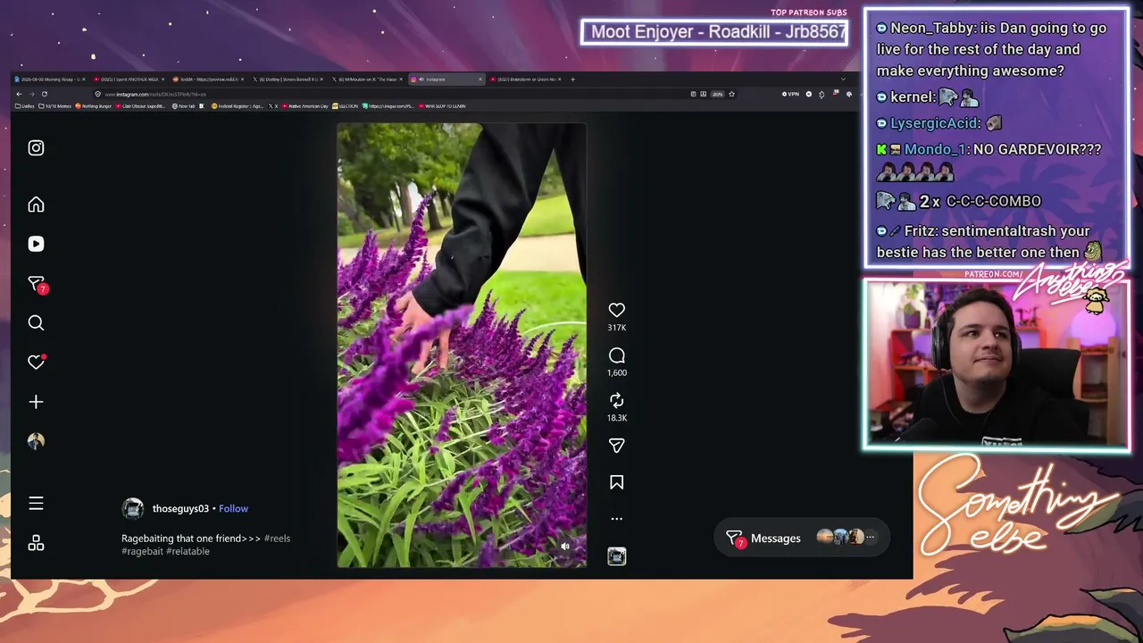Image resolution: width=1143 pixels, height=643 pixels.
Task: Click the Instagram logo in the sidebar
Action: pos(36,148)
